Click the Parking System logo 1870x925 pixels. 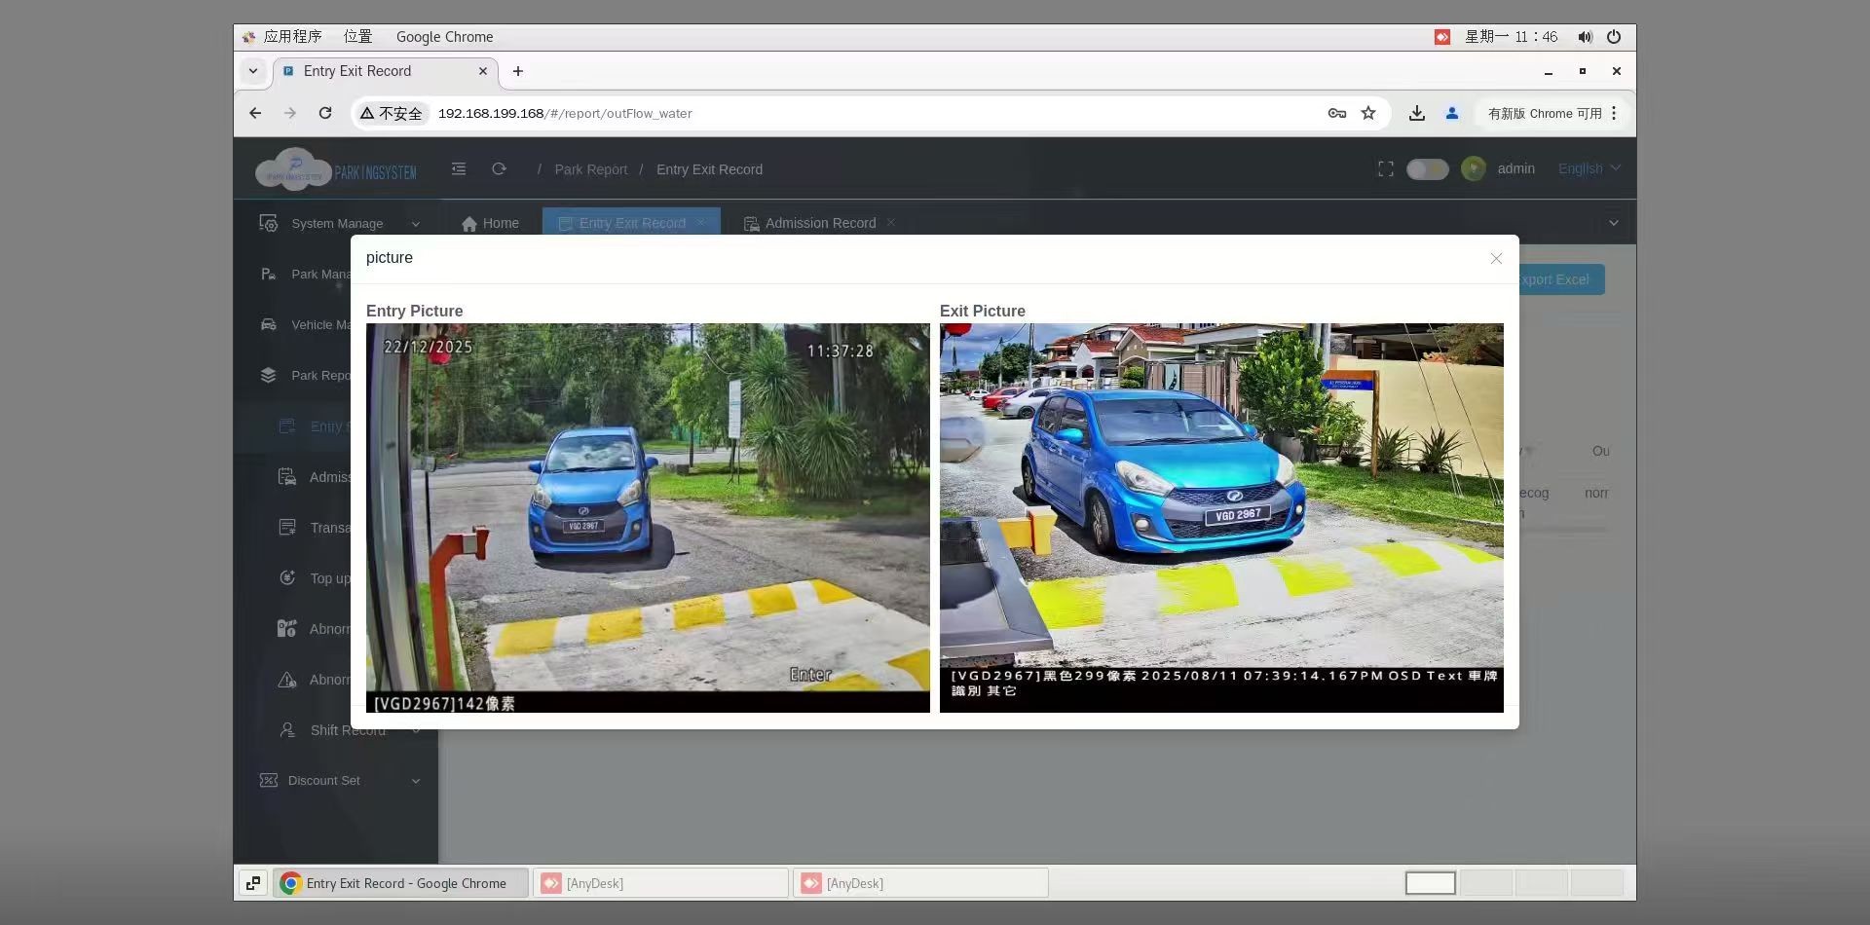[336, 169]
